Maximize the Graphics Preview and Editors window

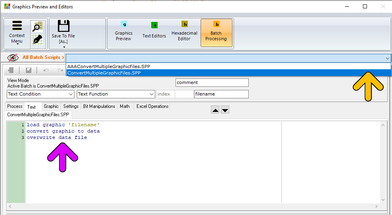365,6
